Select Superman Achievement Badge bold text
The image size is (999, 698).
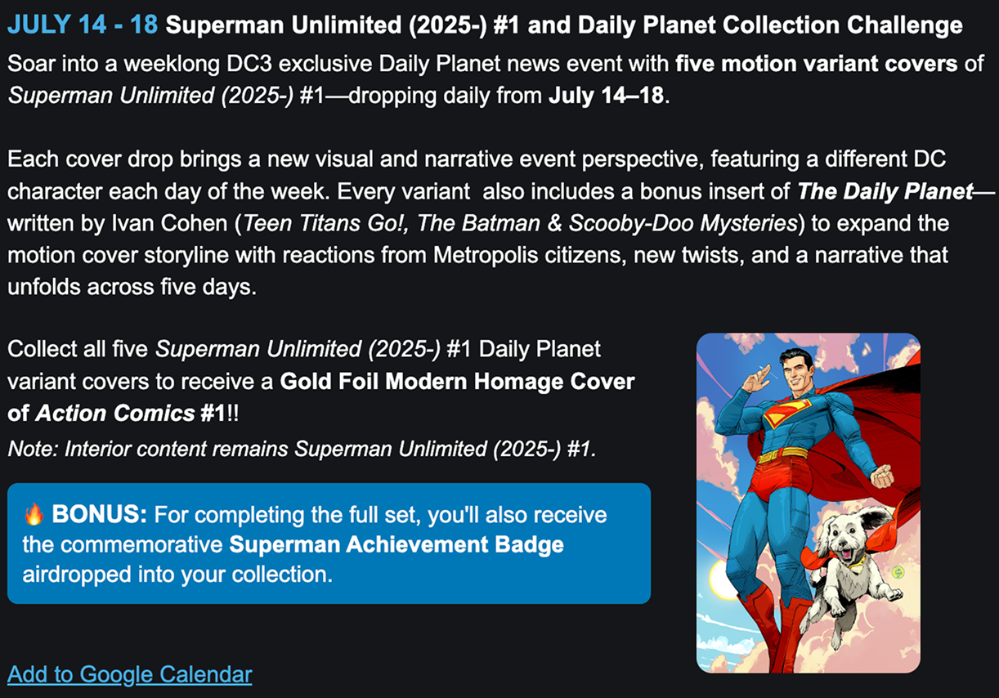396,544
